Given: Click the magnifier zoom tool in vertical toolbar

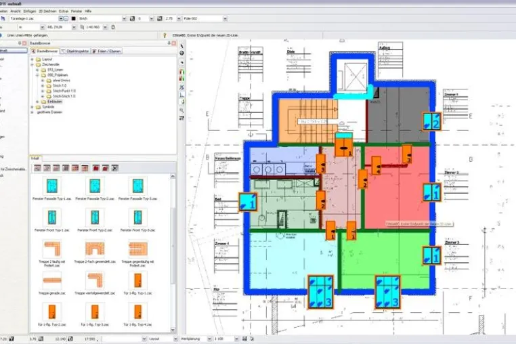Looking at the screenshot, I should 181,110.
